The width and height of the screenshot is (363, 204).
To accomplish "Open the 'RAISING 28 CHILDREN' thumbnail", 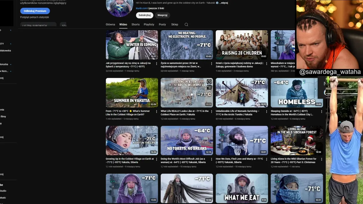I will [x=242, y=45].
